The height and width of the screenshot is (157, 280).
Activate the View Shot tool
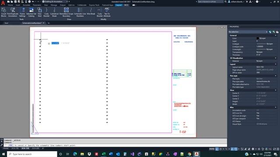click(40, 12)
